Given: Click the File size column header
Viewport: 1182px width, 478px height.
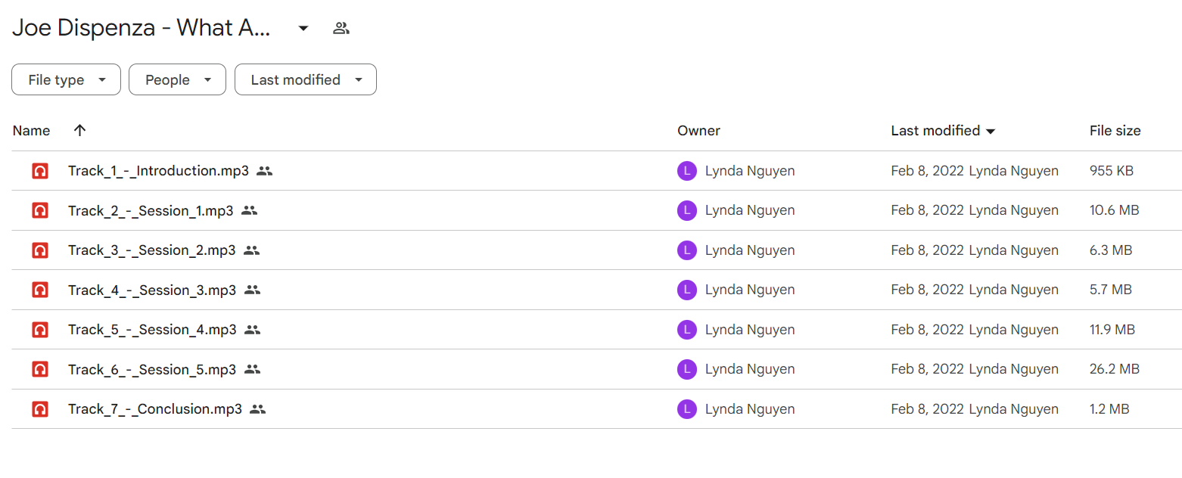Looking at the screenshot, I should point(1115,131).
